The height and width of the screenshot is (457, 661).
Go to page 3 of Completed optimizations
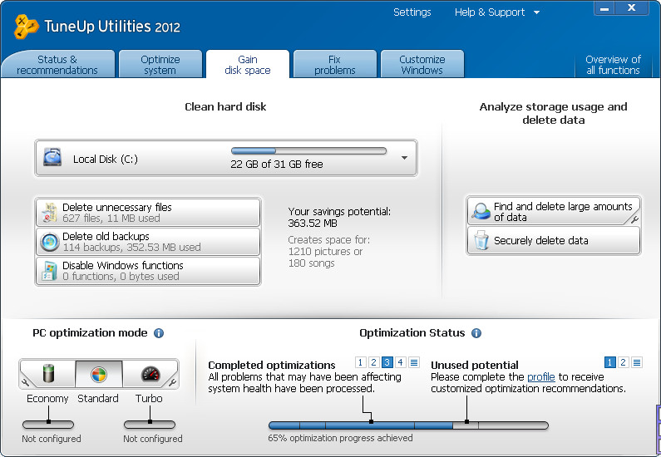(x=387, y=362)
